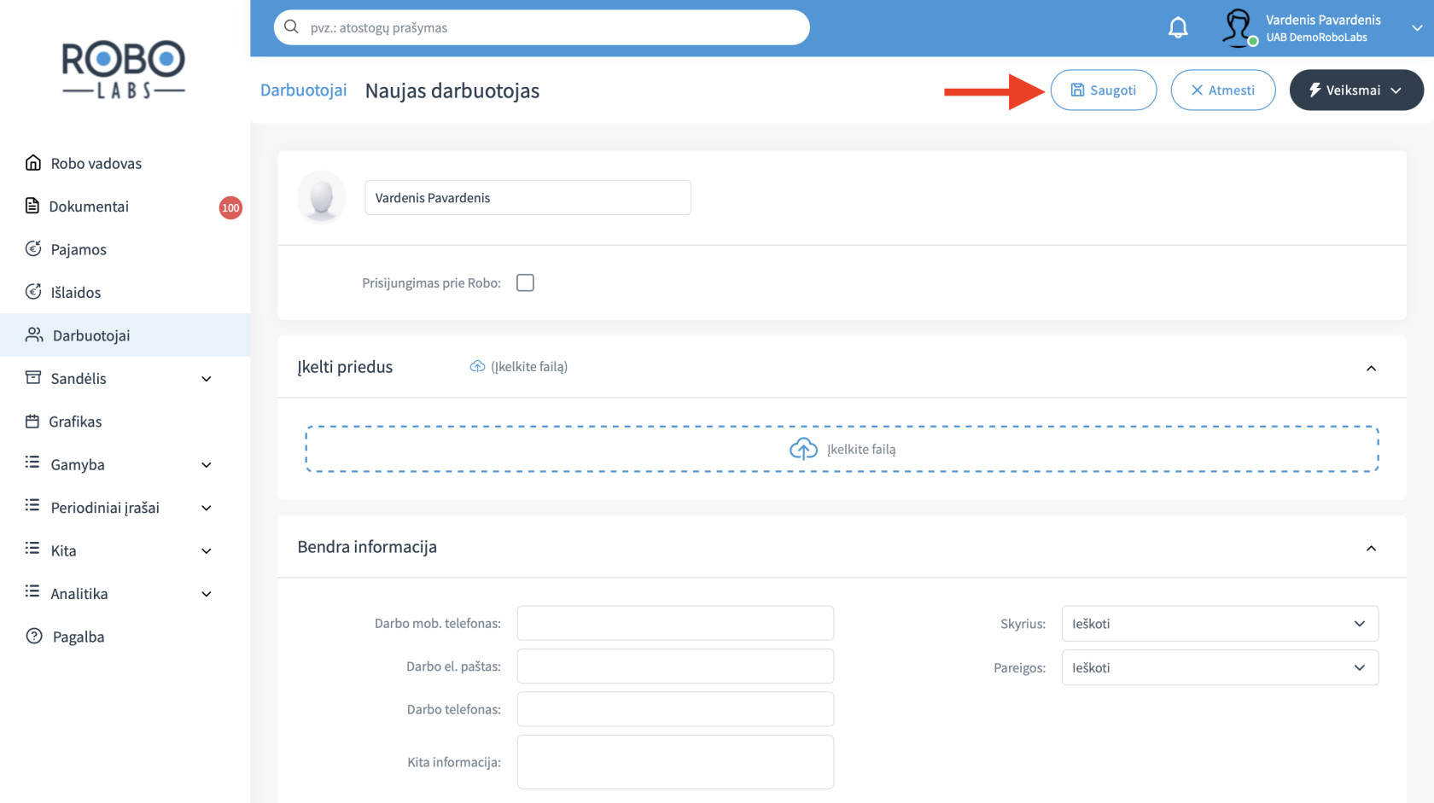1434x803 pixels.
Task: Click the dashed Įkelkite failą dropzone
Action: 842,449
